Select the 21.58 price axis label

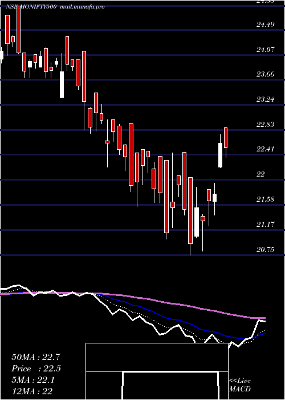click(266, 199)
